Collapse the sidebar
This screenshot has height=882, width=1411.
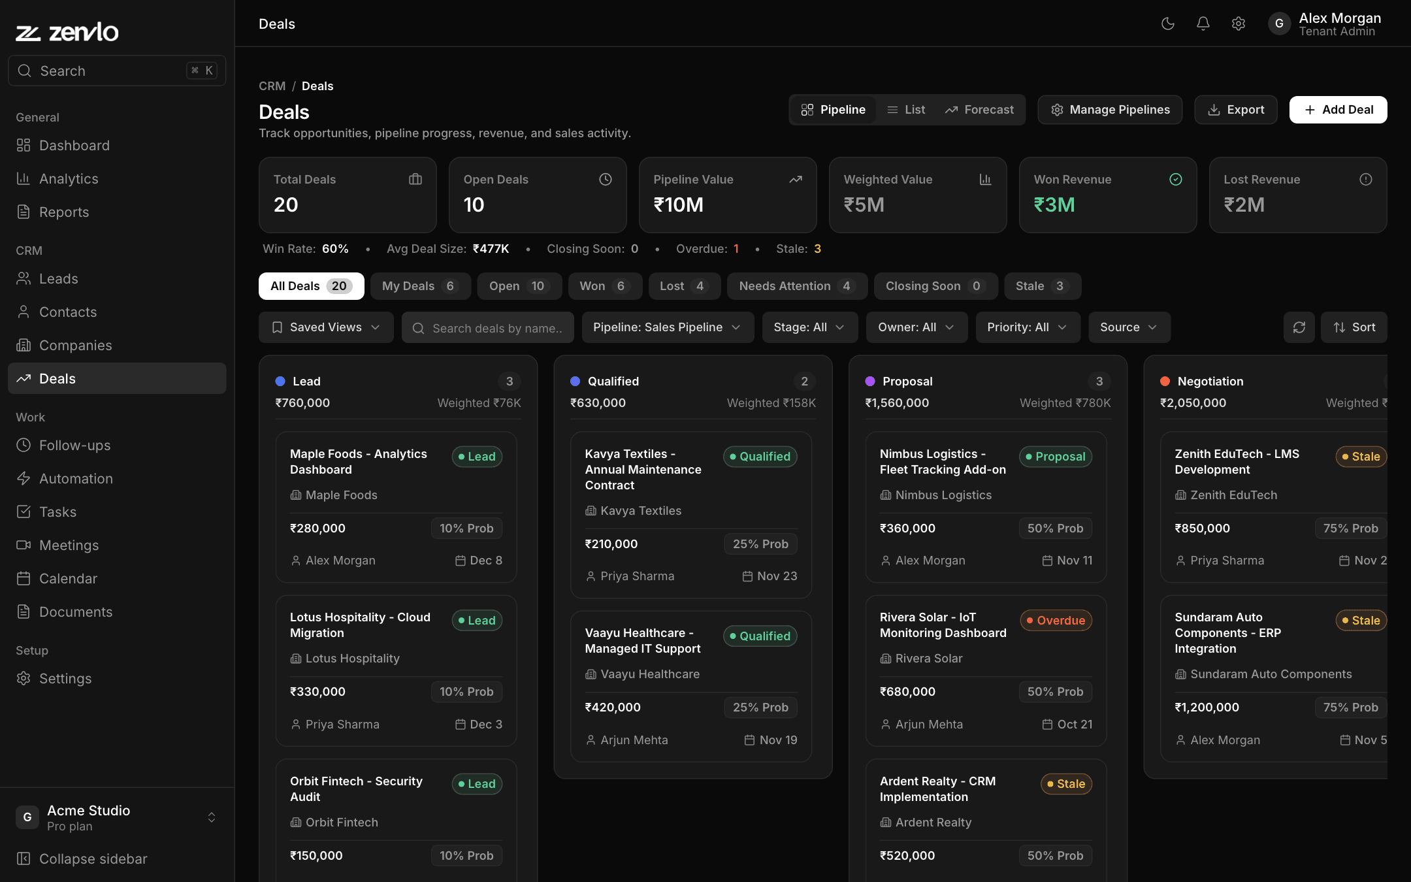point(117,858)
